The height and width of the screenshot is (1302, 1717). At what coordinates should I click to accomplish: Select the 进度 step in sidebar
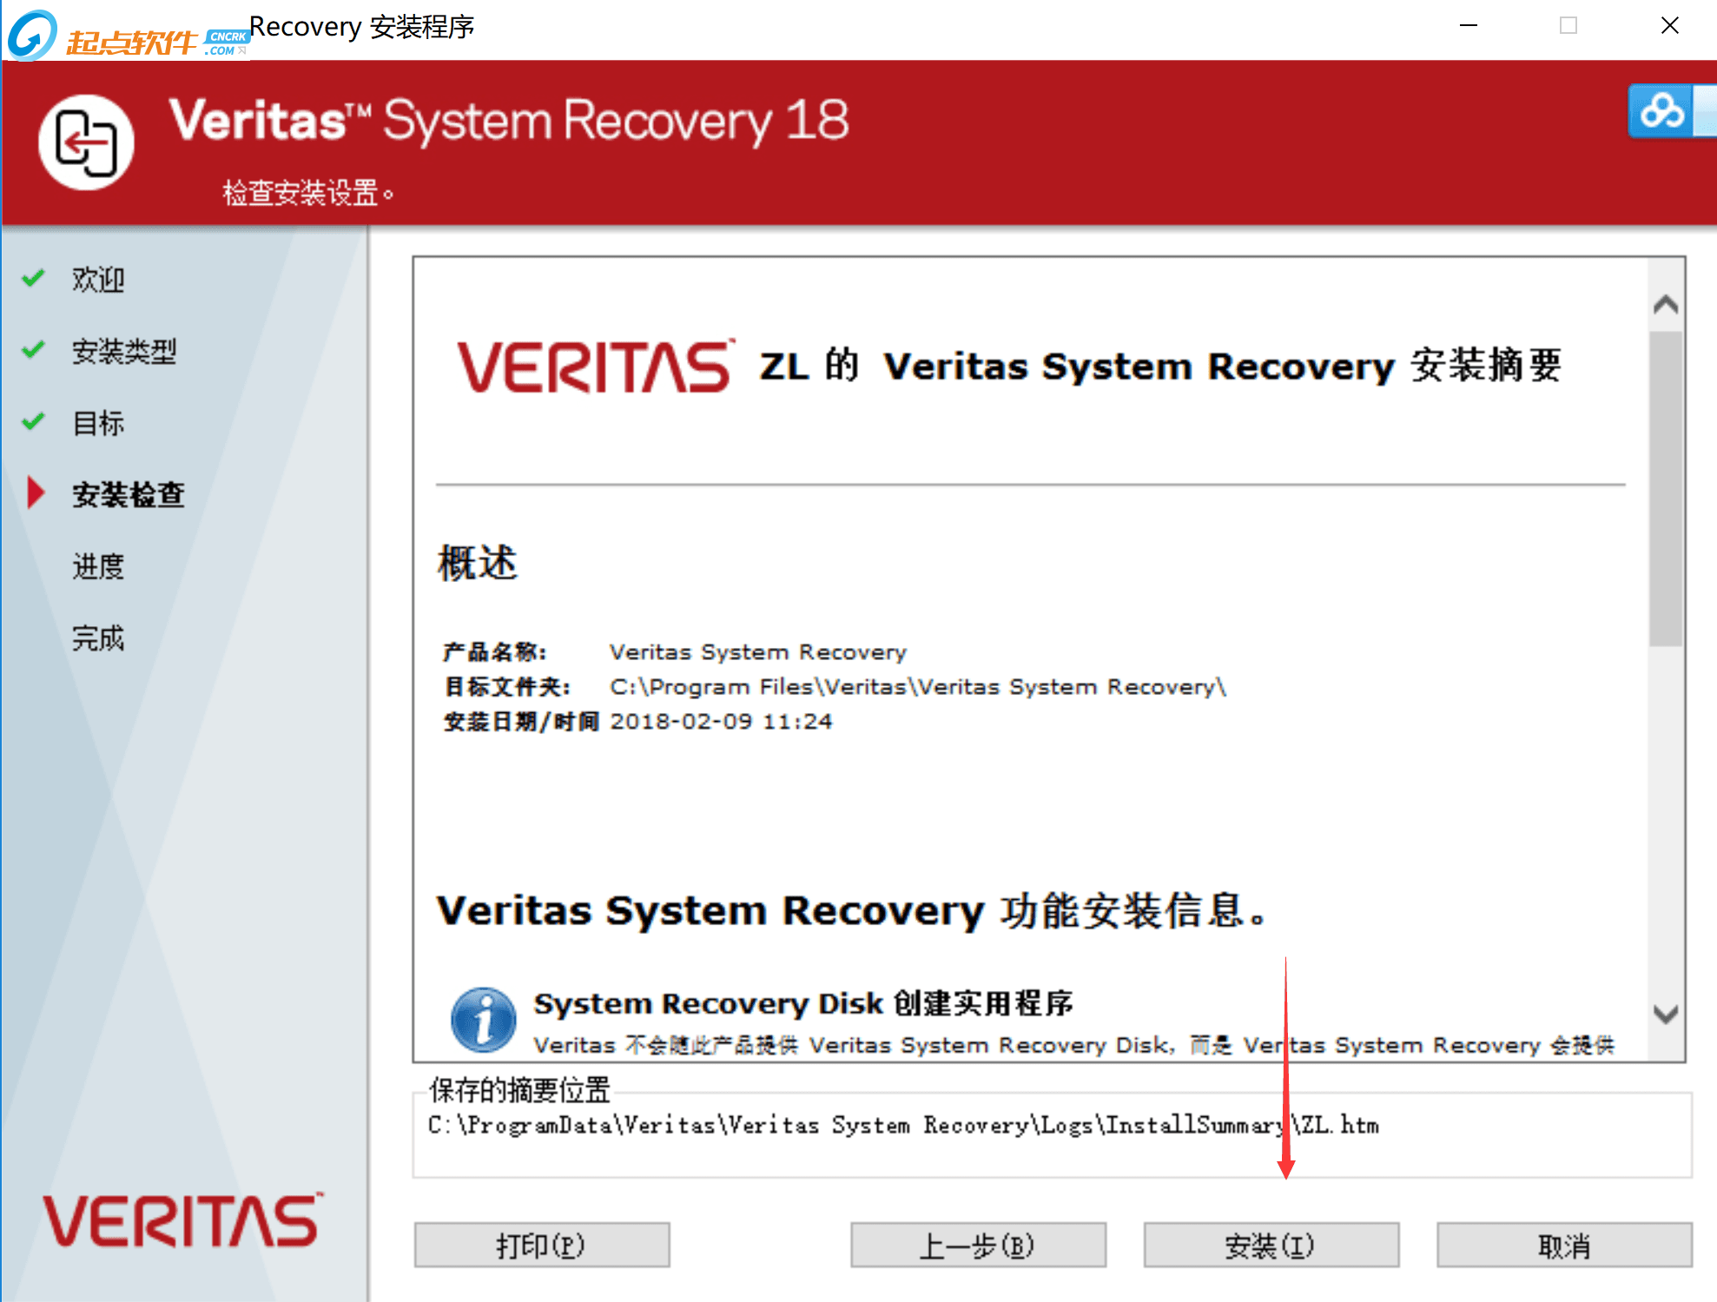[x=98, y=566]
